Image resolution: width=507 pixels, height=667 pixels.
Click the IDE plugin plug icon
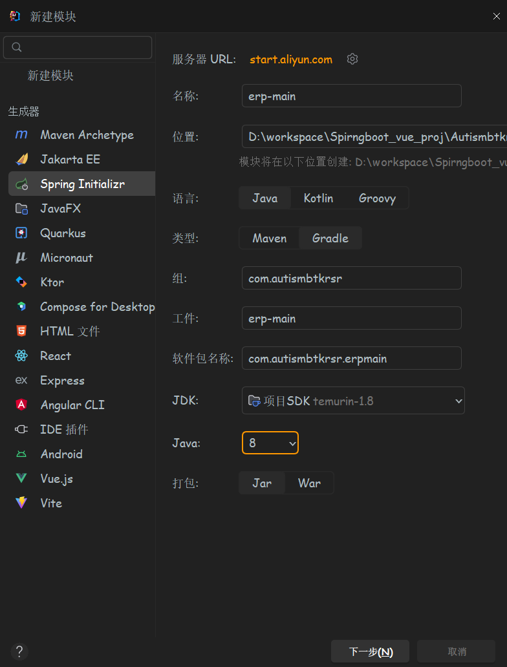pos(21,429)
